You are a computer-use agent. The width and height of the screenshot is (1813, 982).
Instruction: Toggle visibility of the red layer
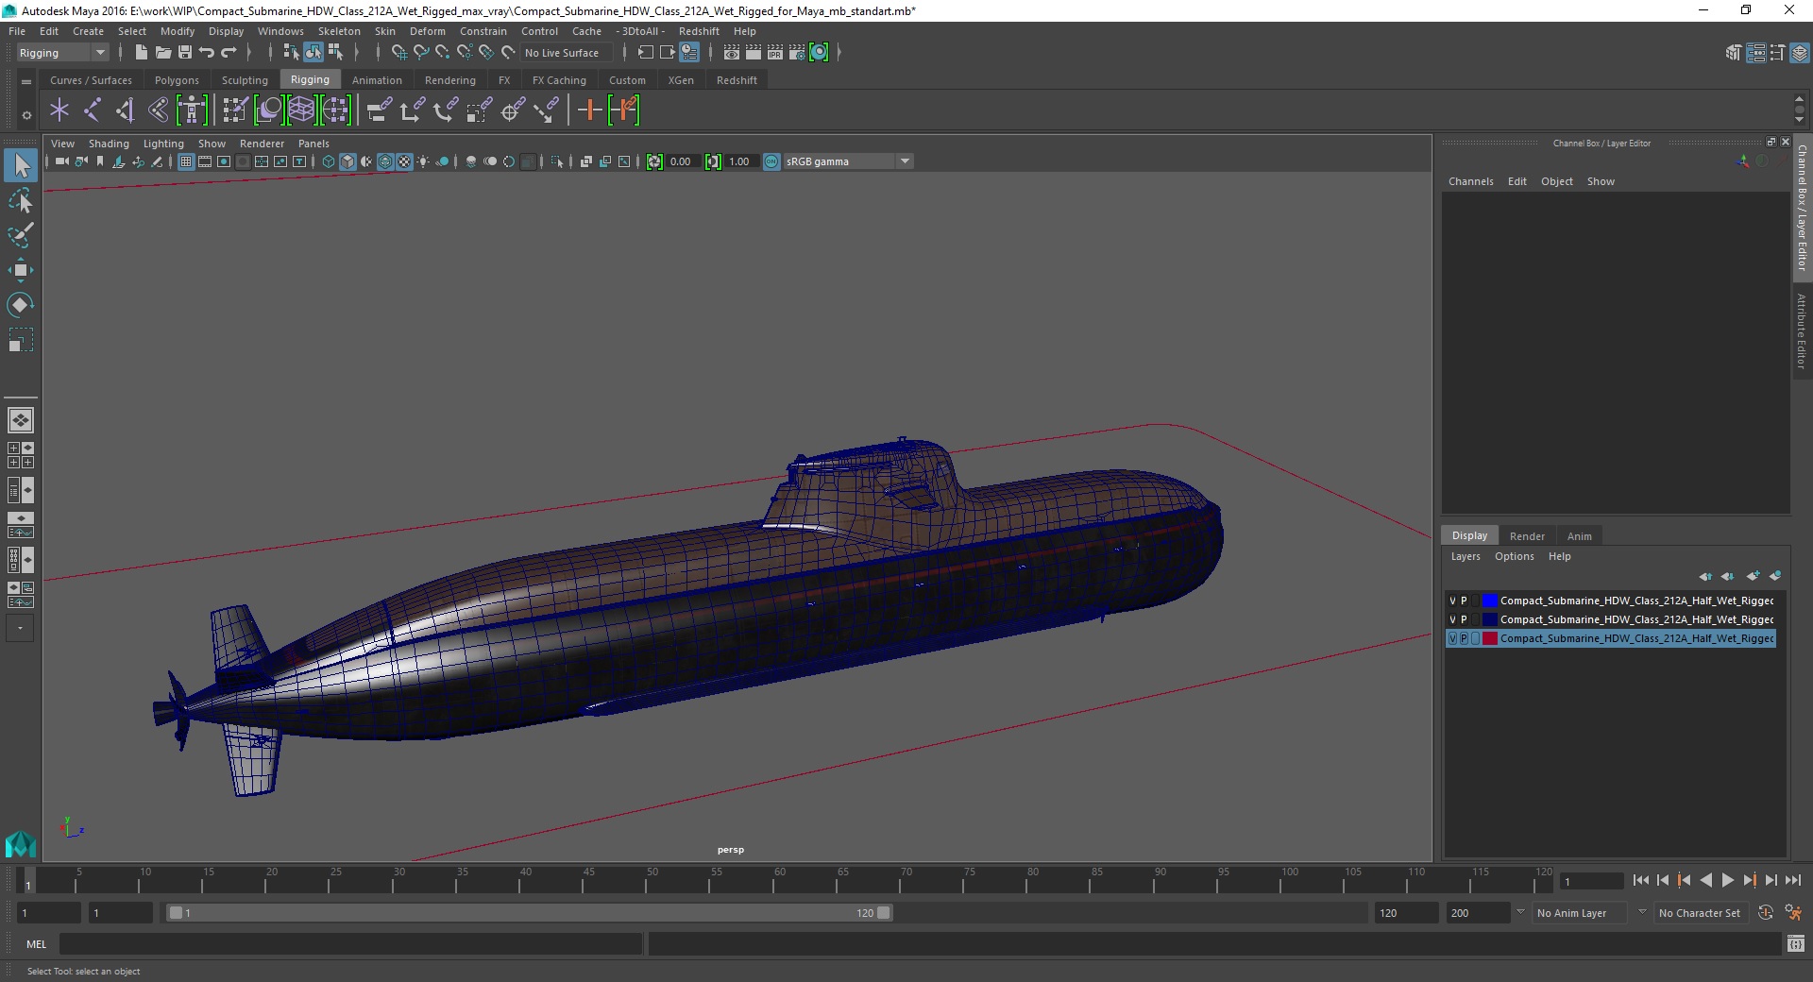(x=1452, y=638)
